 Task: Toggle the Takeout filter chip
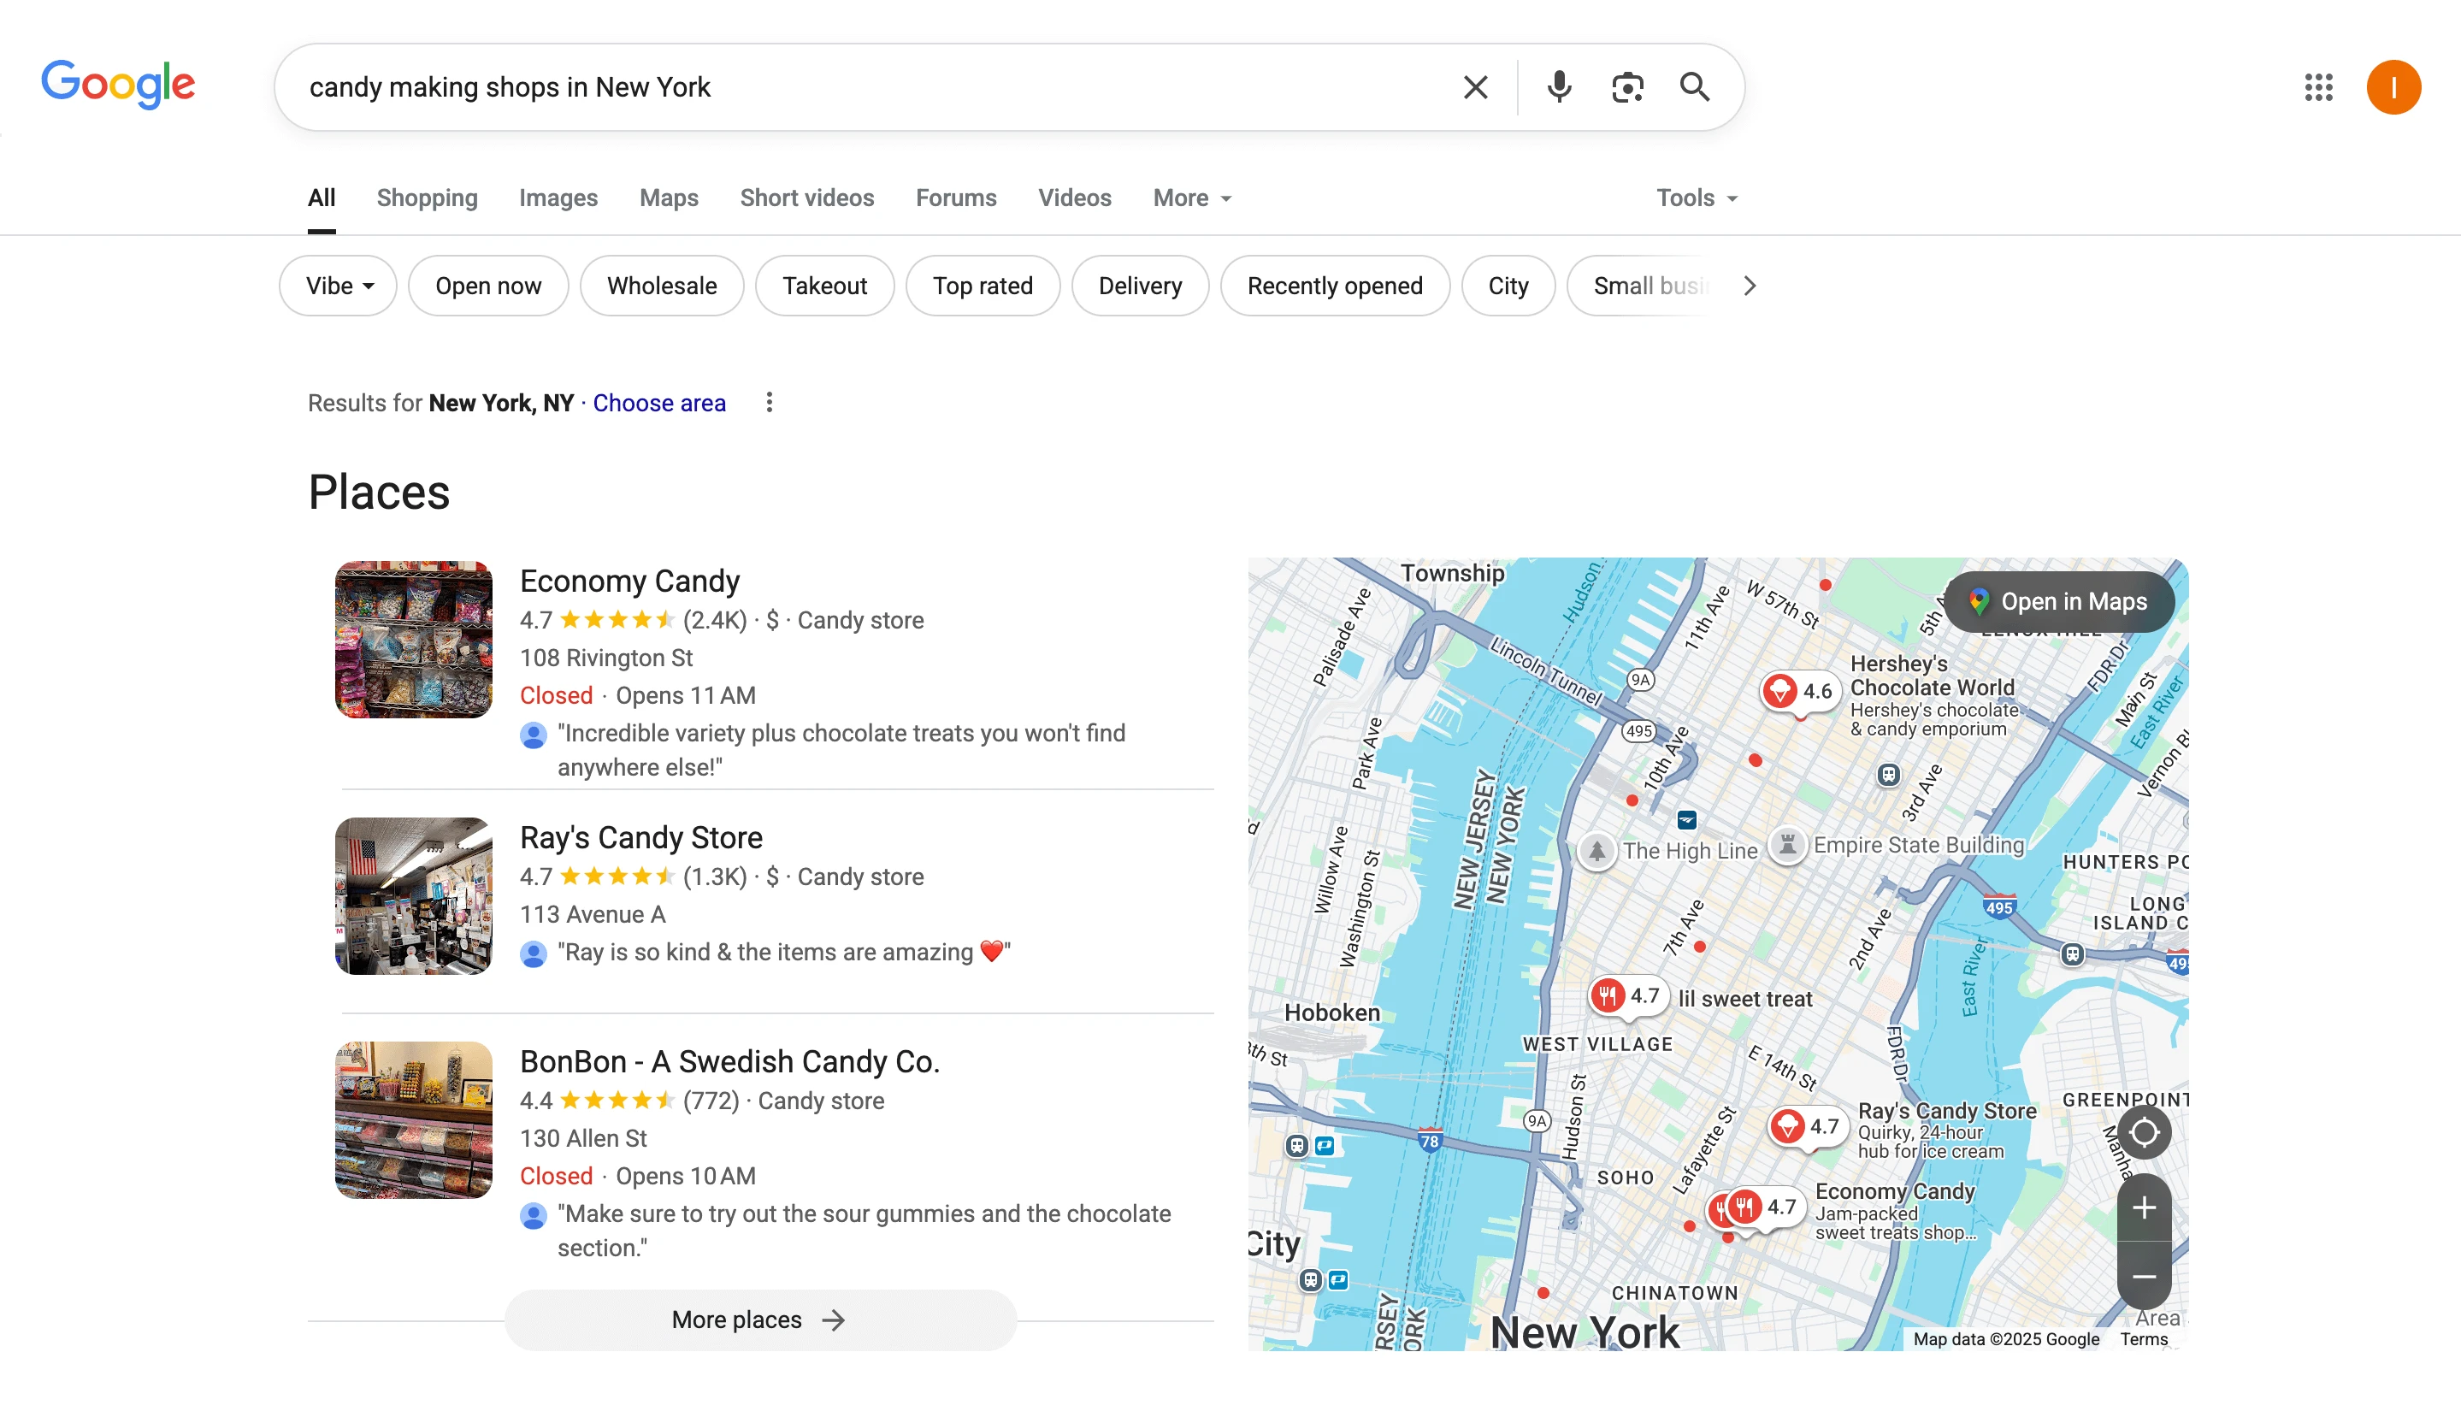[824, 286]
